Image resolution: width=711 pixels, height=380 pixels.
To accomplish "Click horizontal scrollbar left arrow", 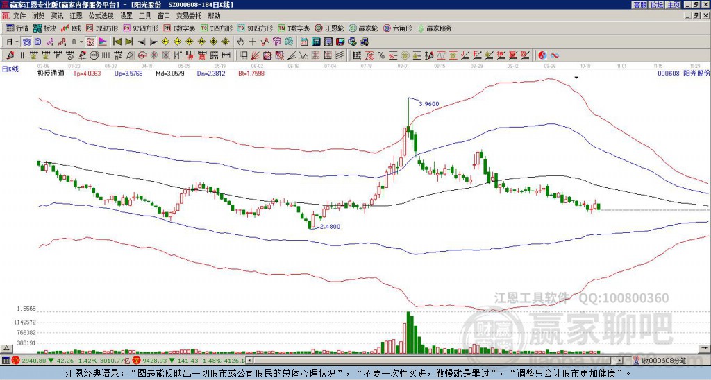I will point(249,361).
